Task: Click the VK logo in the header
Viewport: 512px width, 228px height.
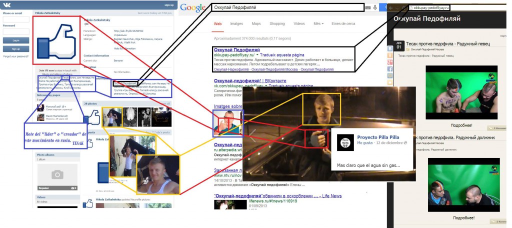Action: (6, 5)
